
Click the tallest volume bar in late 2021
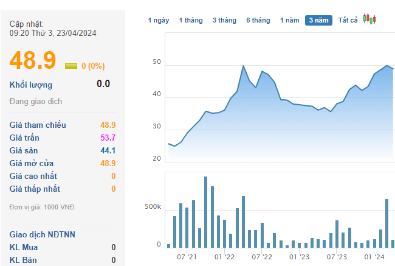pyautogui.click(x=205, y=212)
